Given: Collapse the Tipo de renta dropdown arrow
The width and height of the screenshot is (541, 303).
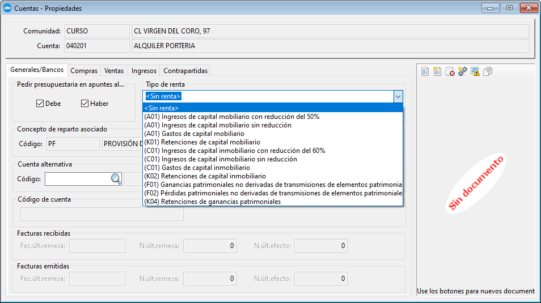Looking at the screenshot, I should tap(398, 96).
